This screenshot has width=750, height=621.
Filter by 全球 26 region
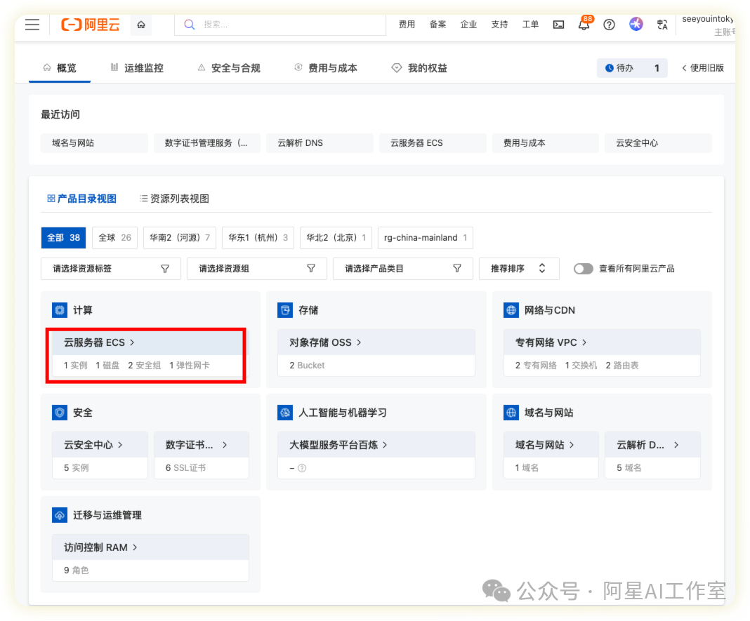[x=114, y=238]
